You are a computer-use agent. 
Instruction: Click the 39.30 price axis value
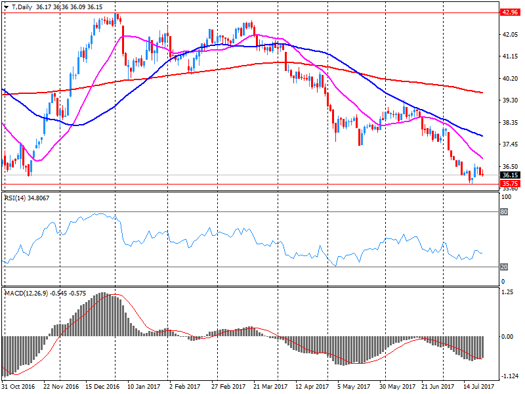click(511, 100)
